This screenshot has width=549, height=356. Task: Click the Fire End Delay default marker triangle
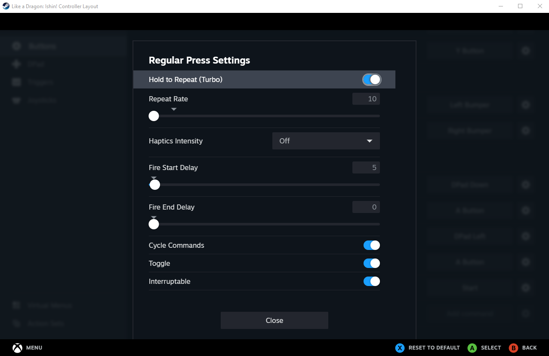[x=154, y=217]
